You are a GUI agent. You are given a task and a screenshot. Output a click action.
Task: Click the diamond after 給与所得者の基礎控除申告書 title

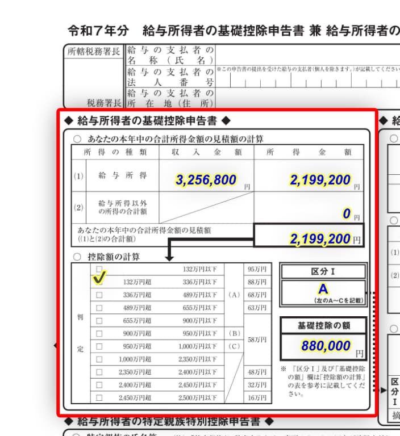coord(226,120)
